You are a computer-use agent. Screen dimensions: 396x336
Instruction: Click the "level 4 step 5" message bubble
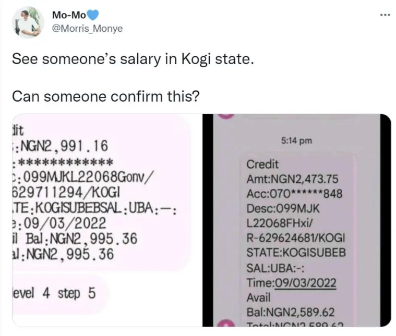[x=54, y=293]
